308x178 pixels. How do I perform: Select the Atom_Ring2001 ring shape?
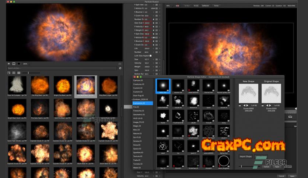224,161
